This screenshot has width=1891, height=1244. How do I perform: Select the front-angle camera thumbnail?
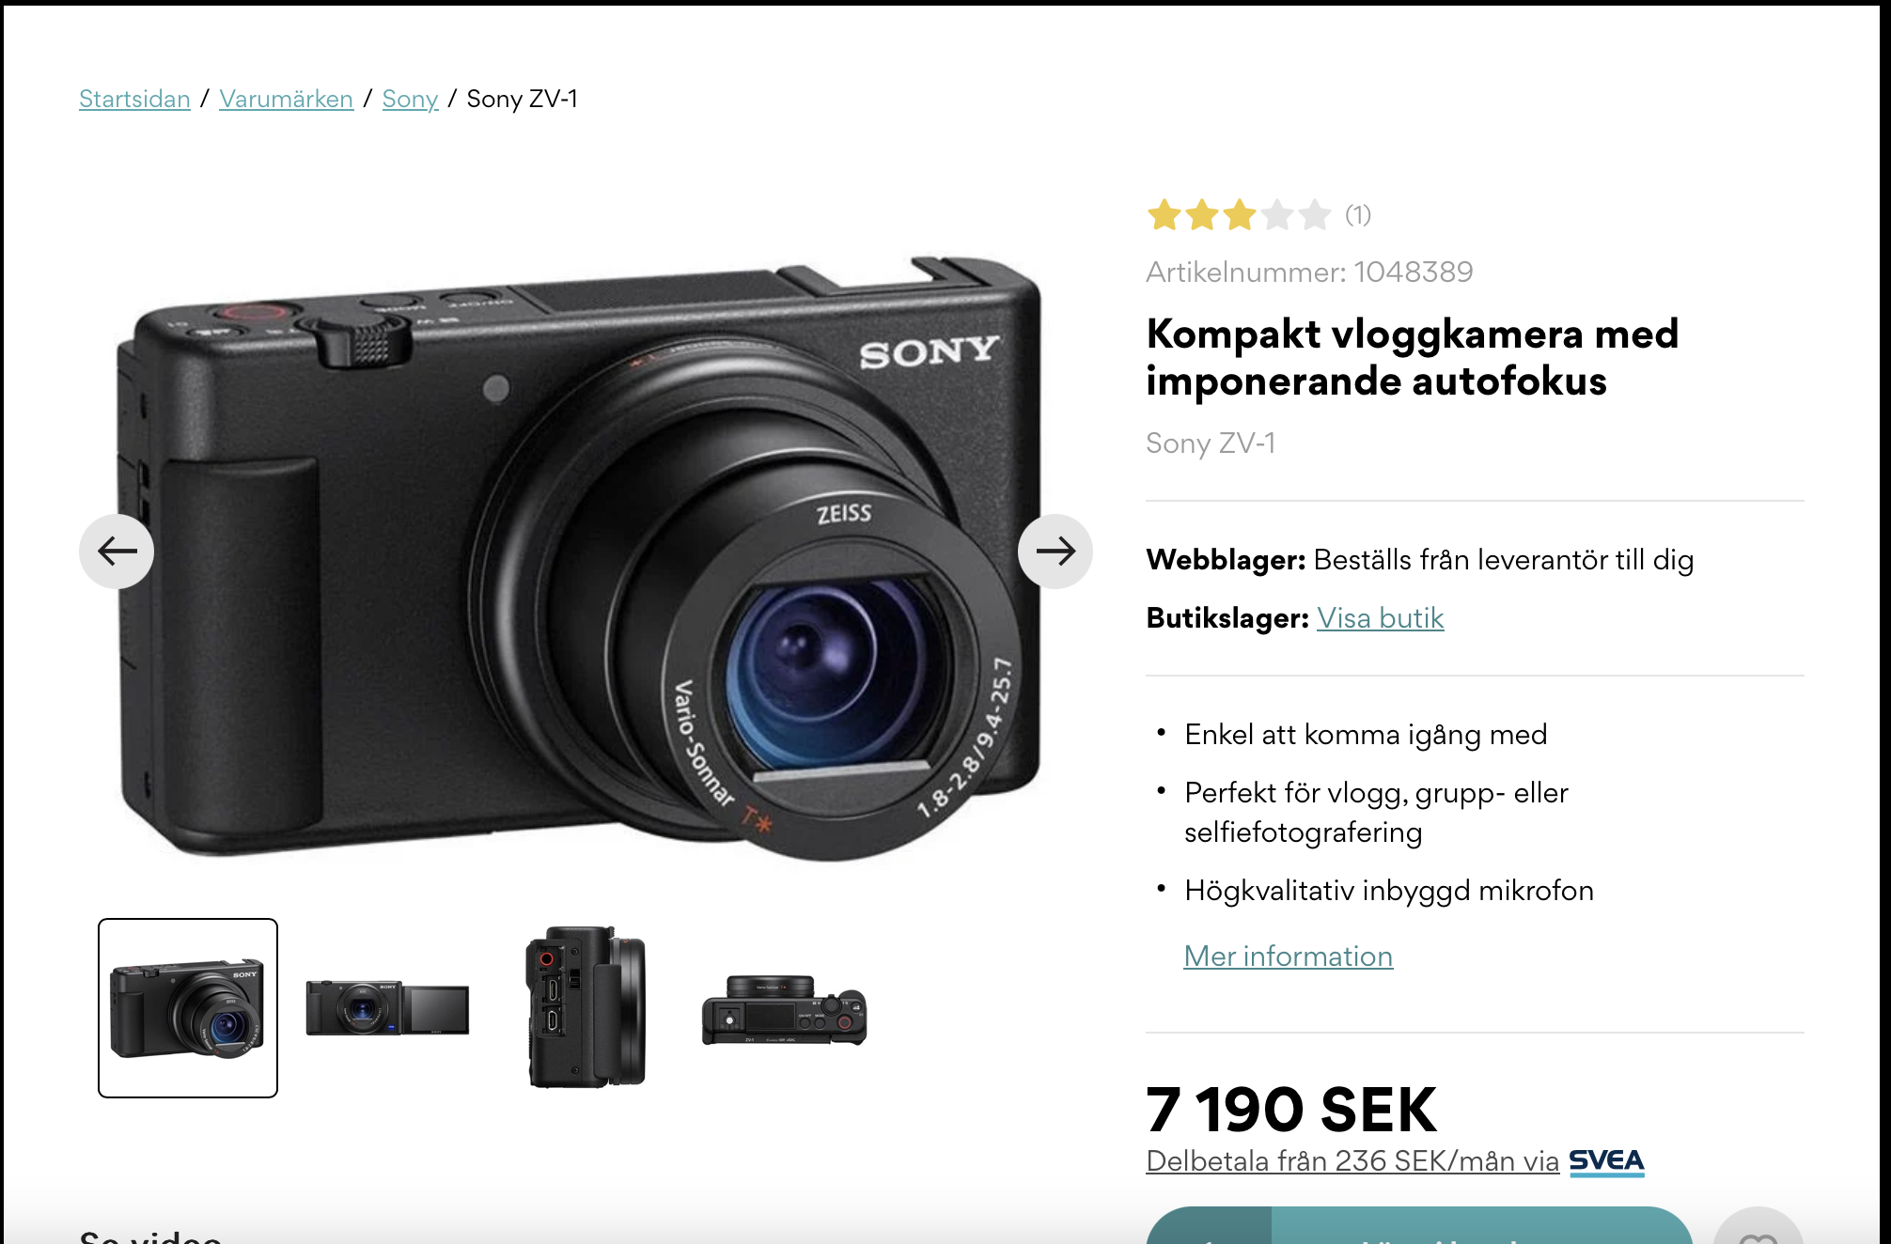point(188,1008)
